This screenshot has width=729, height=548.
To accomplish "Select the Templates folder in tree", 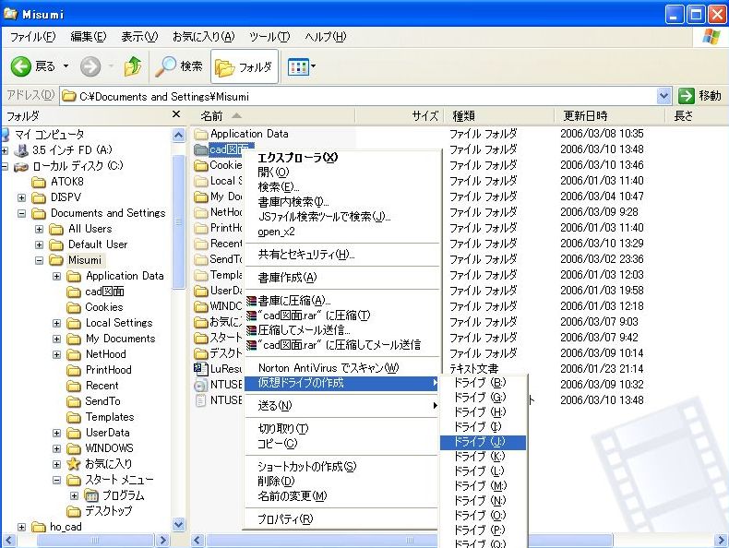I will point(101,417).
